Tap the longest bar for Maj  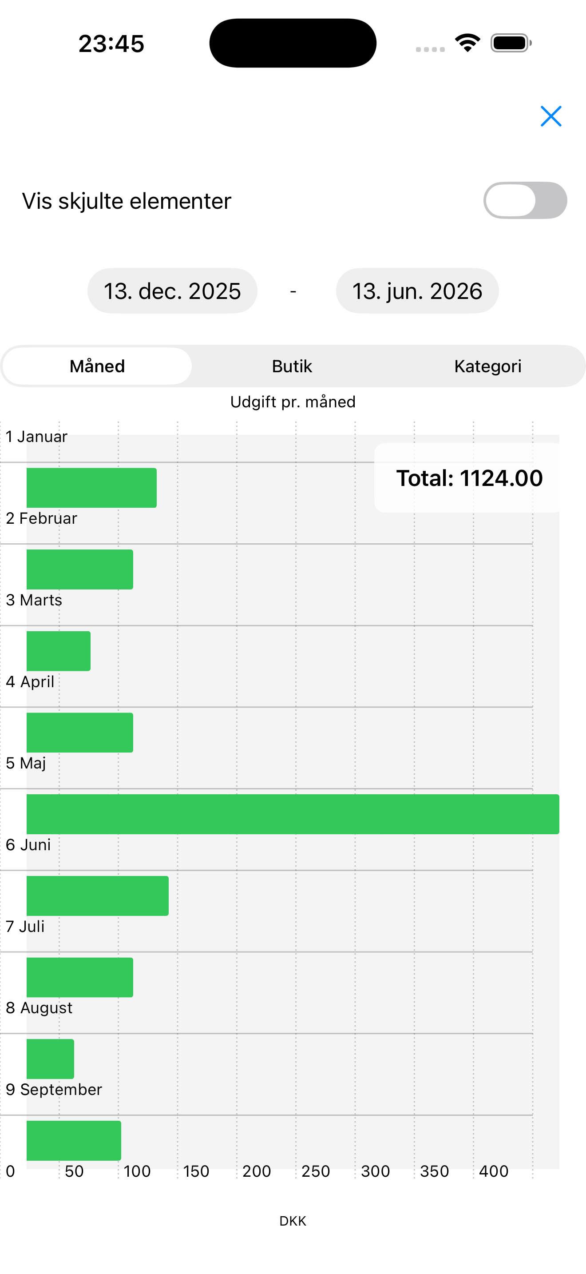(x=293, y=814)
